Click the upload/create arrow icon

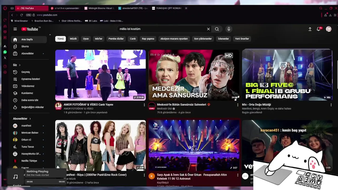click(310, 29)
